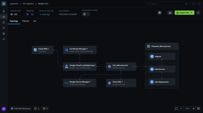The width and height of the screenshot is (203, 113).
Task: Go to GCP-appStack breadcrumb
Action: (28, 4)
